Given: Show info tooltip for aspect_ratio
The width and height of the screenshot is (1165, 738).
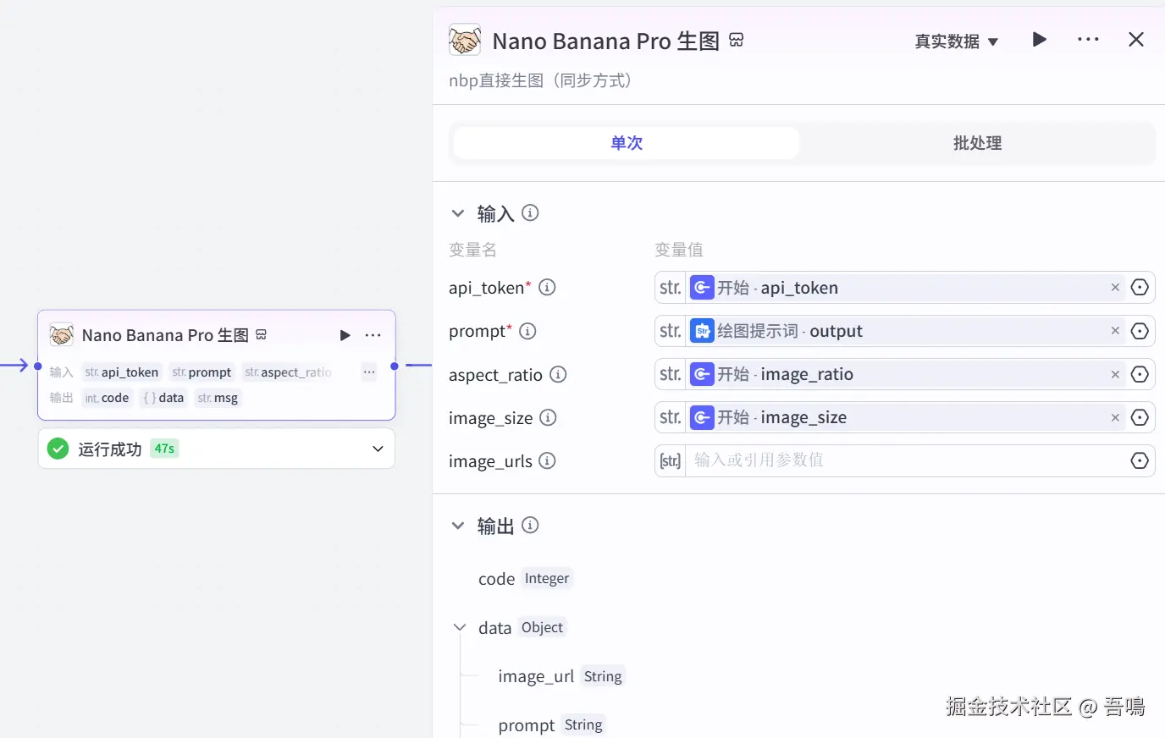Looking at the screenshot, I should click(x=558, y=374).
